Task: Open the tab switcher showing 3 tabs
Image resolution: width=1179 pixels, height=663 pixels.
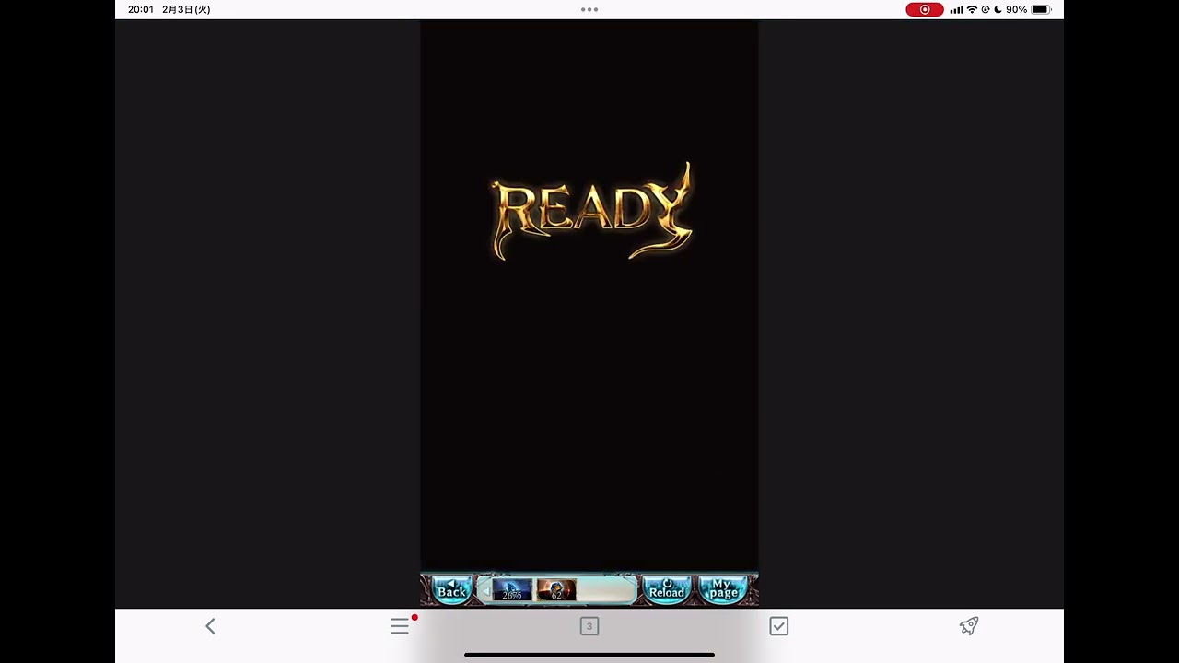Action: point(589,626)
